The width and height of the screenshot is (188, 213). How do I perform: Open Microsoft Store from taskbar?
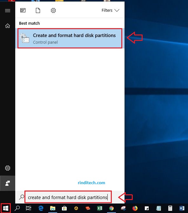[x=64, y=208]
